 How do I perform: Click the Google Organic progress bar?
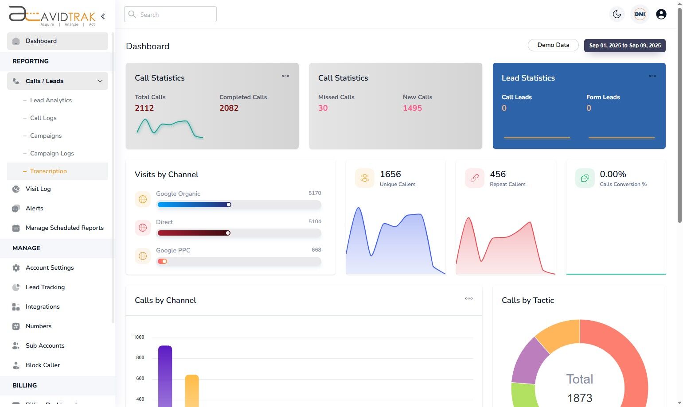point(239,205)
